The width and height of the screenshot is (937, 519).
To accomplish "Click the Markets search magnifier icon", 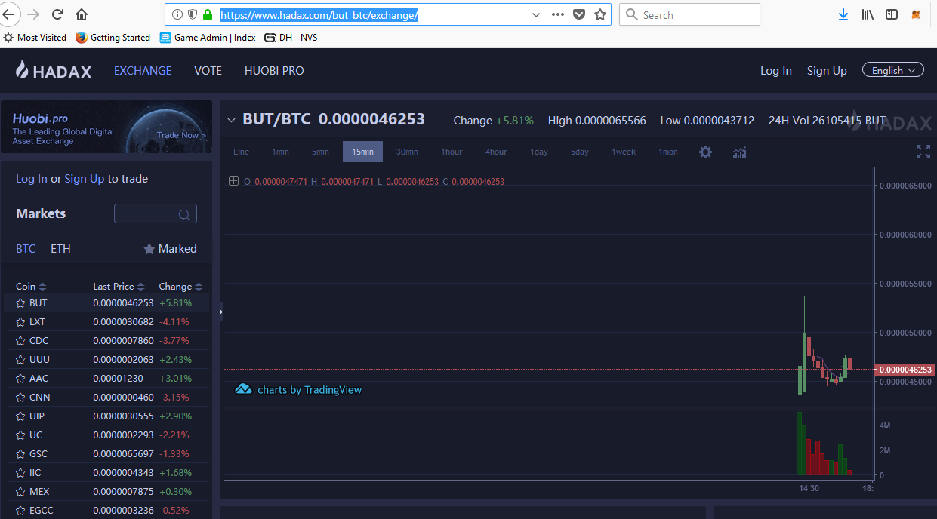I will tap(184, 215).
